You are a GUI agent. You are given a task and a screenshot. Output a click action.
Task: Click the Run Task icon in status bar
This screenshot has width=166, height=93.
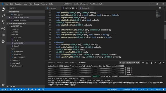[36, 89]
